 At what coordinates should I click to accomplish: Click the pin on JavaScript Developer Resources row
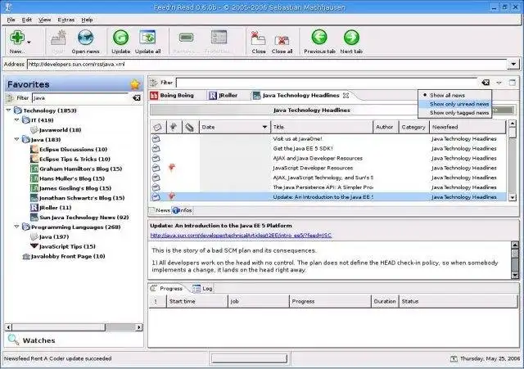tap(172, 167)
